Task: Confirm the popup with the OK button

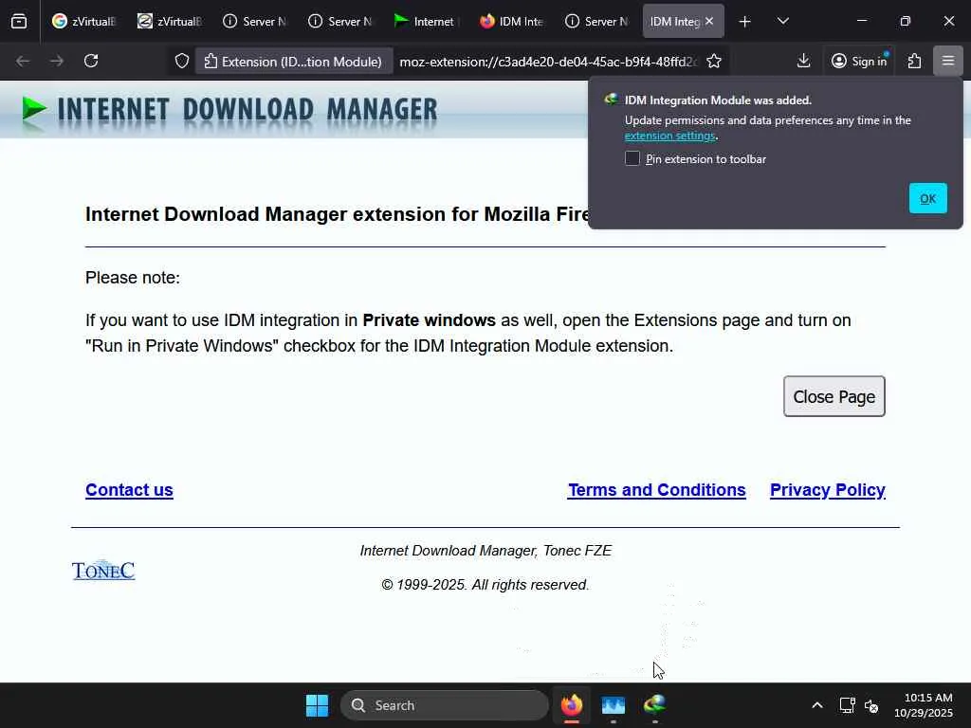Action: click(927, 199)
